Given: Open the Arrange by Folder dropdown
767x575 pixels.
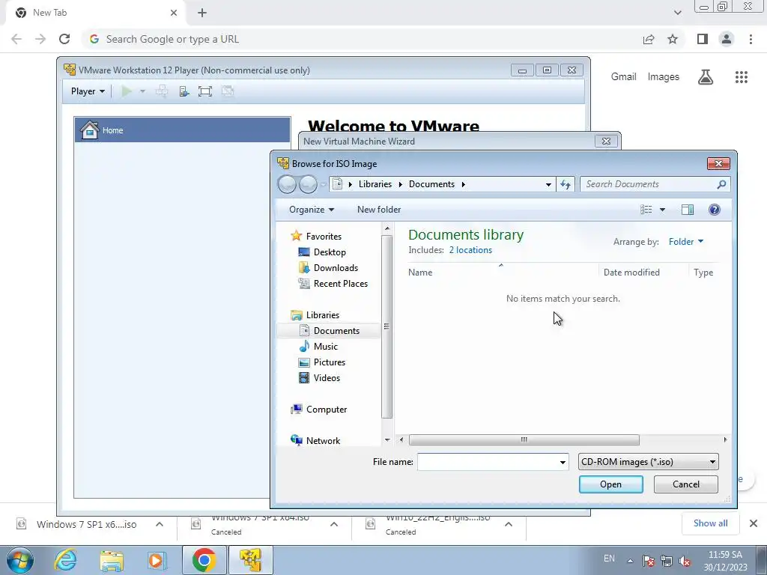Looking at the screenshot, I should (x=686, y=242).
